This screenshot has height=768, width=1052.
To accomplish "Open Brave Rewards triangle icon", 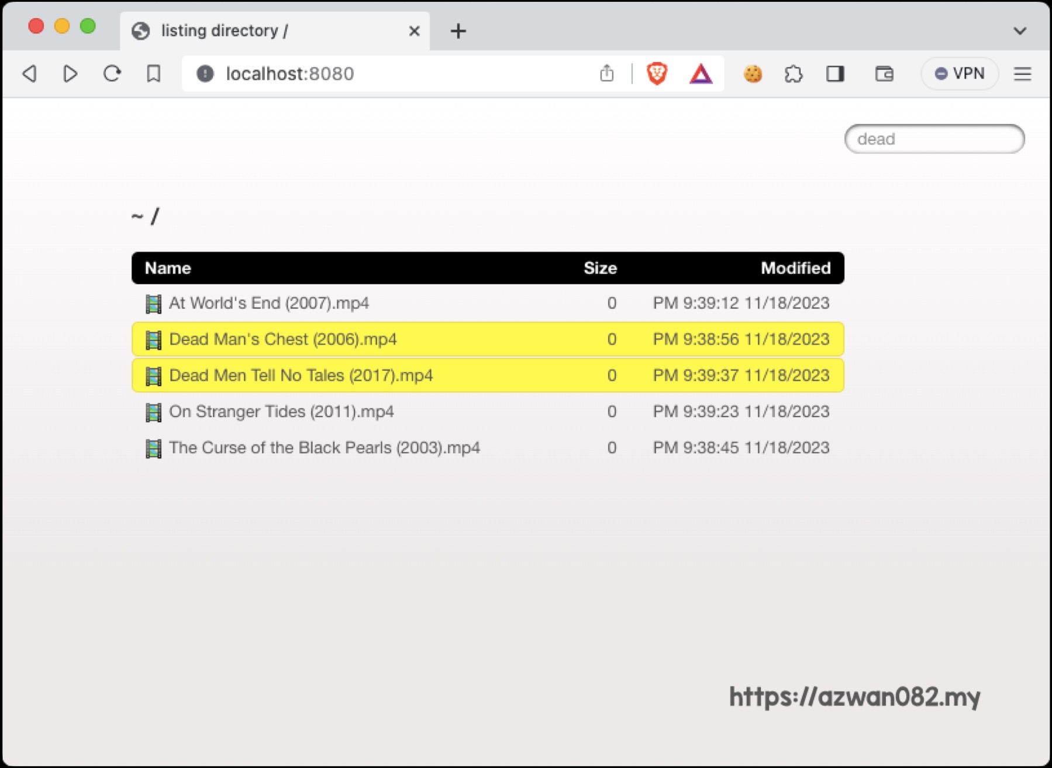I will pos(701,74).
